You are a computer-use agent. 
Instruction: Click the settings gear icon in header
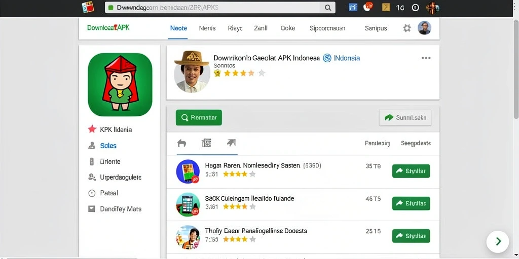[x=407, y=28]
